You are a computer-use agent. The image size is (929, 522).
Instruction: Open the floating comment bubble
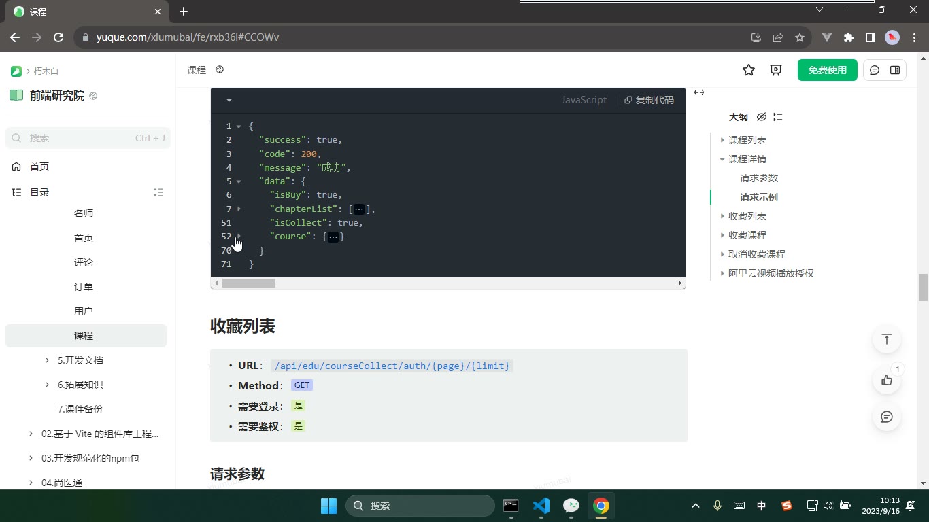tap(887, 417)
